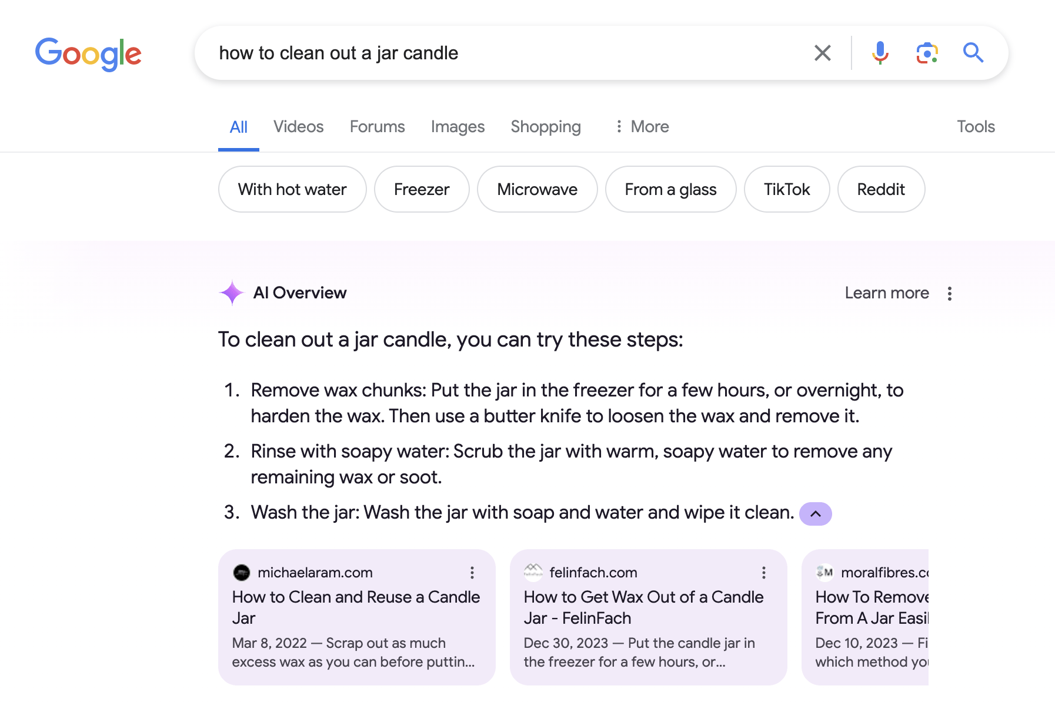The height and width of the screenshot is (706, 1055).
Task: Collapse the AI Overview with the chevron
Action: point(816,513)
